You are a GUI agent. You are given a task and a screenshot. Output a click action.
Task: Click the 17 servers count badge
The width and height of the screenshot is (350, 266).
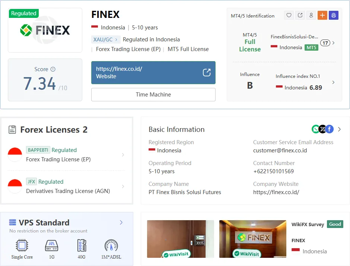click(325, 43)
